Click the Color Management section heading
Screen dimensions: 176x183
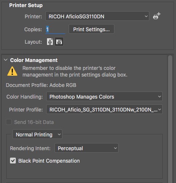[x=34, y=60]
